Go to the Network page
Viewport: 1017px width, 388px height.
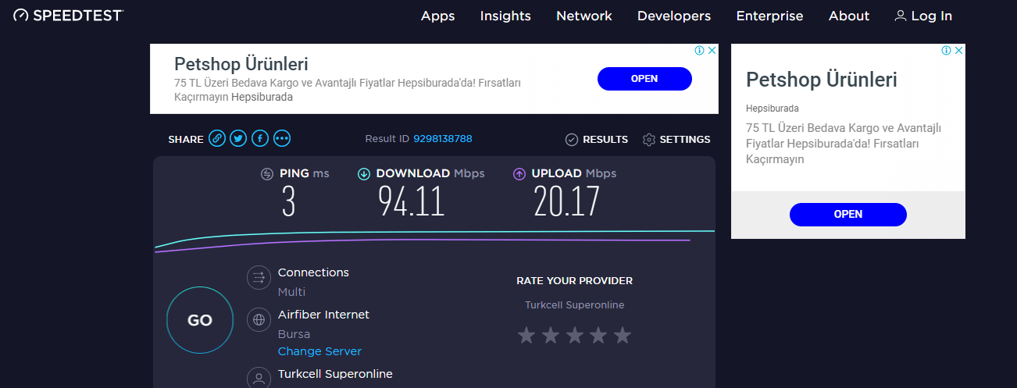click(583, 16)
